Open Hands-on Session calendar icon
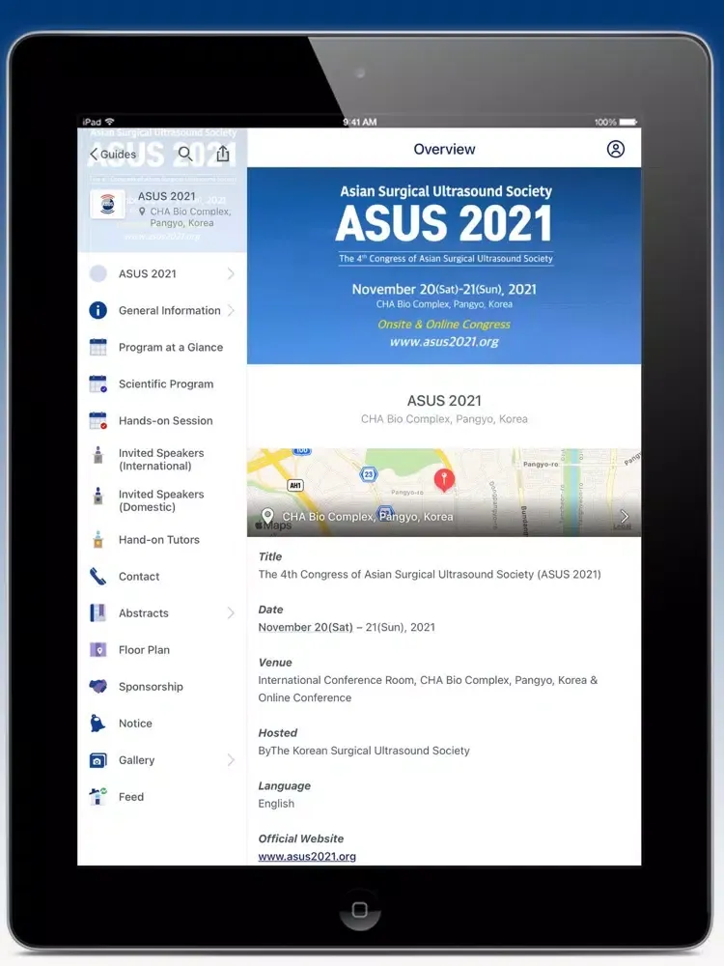The height and width of the screenshot is (966, 724). 98,421
